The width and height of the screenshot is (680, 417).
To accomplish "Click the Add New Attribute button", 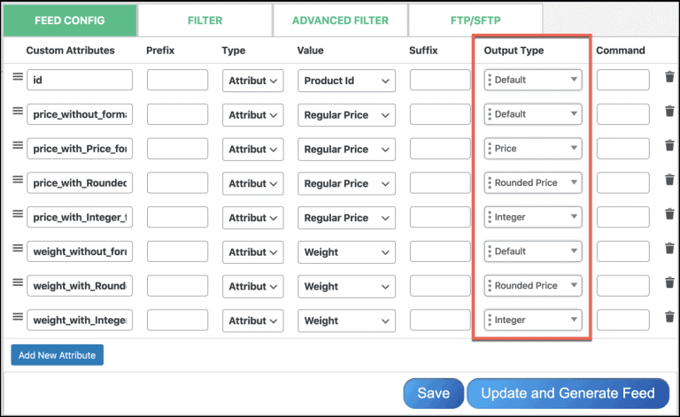I will coord(58,355).
